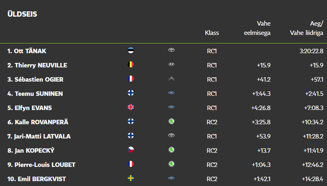Viewport: 327px width, 186px height.
Task: Click the British flag next to Elfyn Evans
Action: click(131, 107)
